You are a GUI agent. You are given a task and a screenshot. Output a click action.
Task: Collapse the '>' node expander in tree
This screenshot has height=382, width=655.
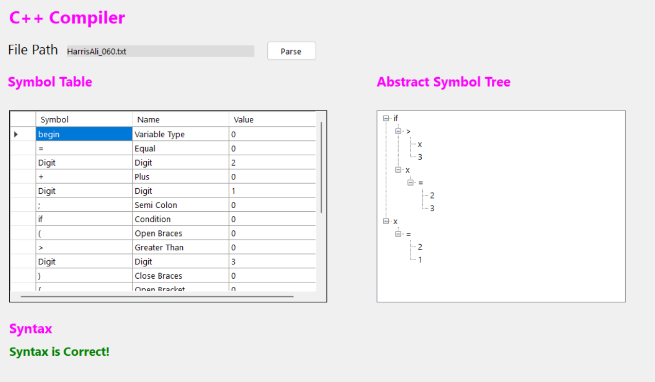click(x=398, y=132)
